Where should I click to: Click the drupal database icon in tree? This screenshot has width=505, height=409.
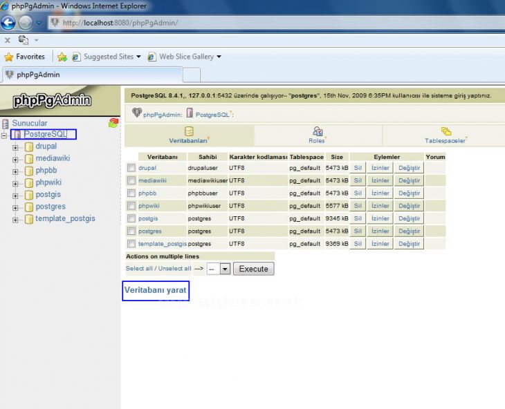click(29, 147)
